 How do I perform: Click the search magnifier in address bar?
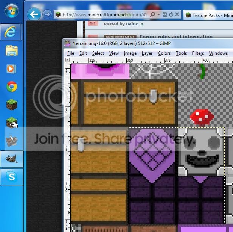click(x=152, y=15)
